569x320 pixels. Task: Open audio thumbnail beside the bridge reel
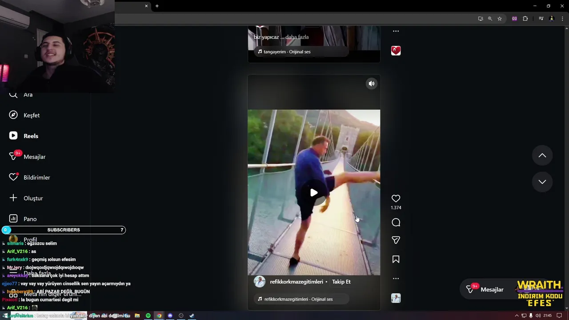coord(396,298)
